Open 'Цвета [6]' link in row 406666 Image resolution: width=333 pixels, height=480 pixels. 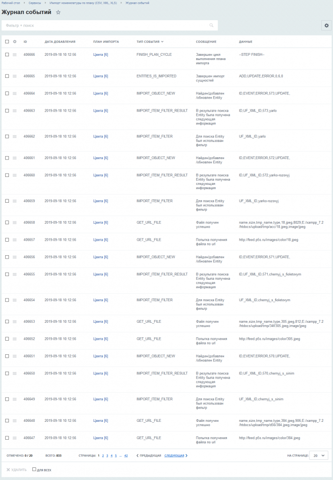101,55
